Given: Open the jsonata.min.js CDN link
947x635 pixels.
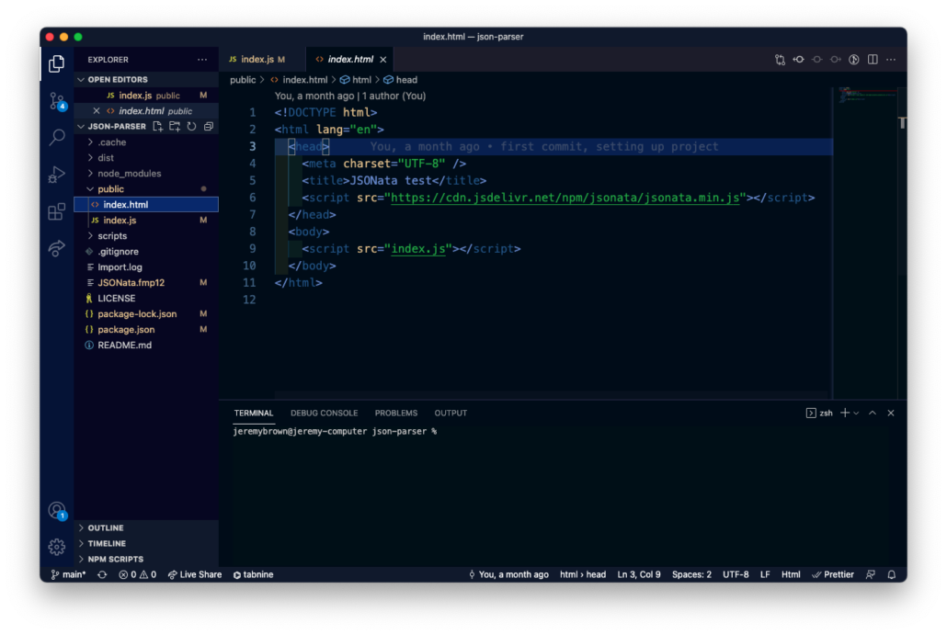Looking at the screenshot, I should pos(565,198).
